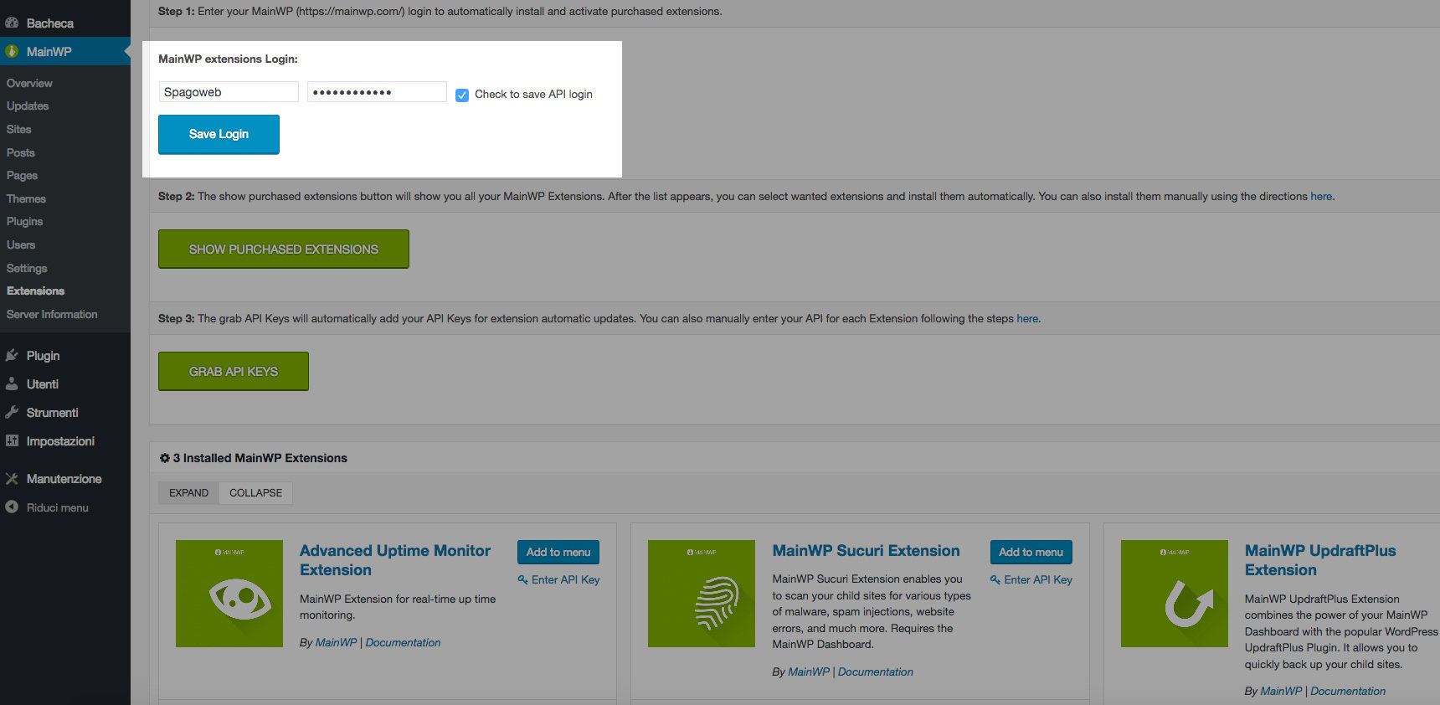1440x705 pixels.
Task: Click the GRAB API KEYS button
Action: 234,371
